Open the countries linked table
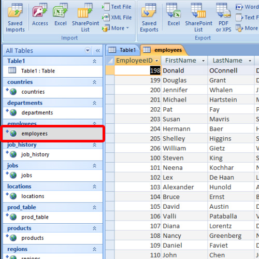Image resolution: width=259 pixels, height=259 pixels. pos(53,92)
